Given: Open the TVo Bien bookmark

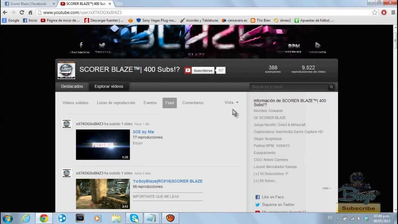Looking at the screenshot, I should click(260, 21).
